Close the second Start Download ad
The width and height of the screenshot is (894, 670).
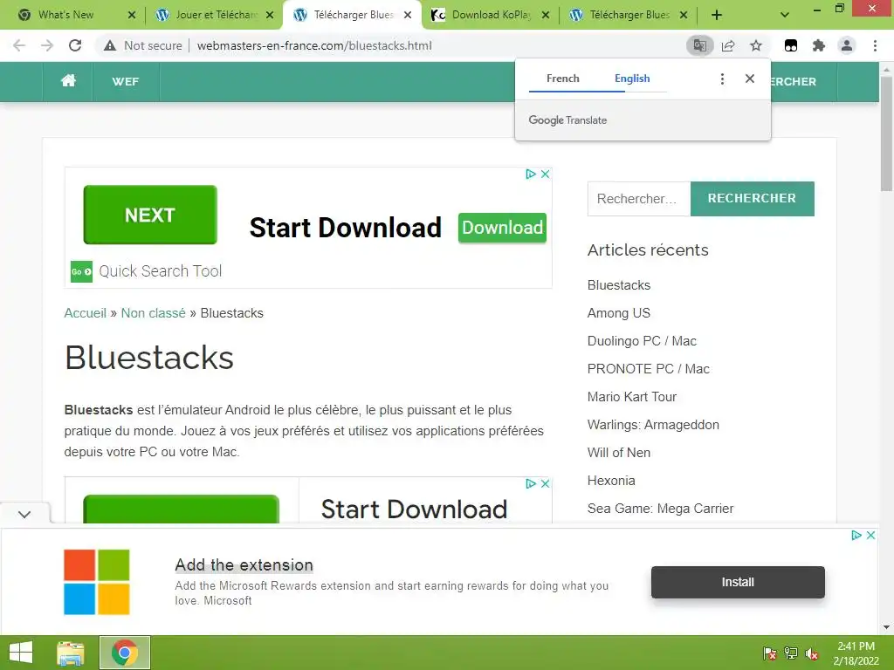coord(545,483)
